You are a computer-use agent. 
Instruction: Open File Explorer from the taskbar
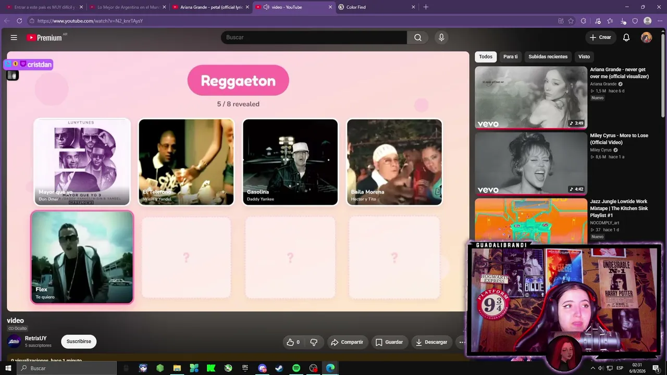pos(177,368)
